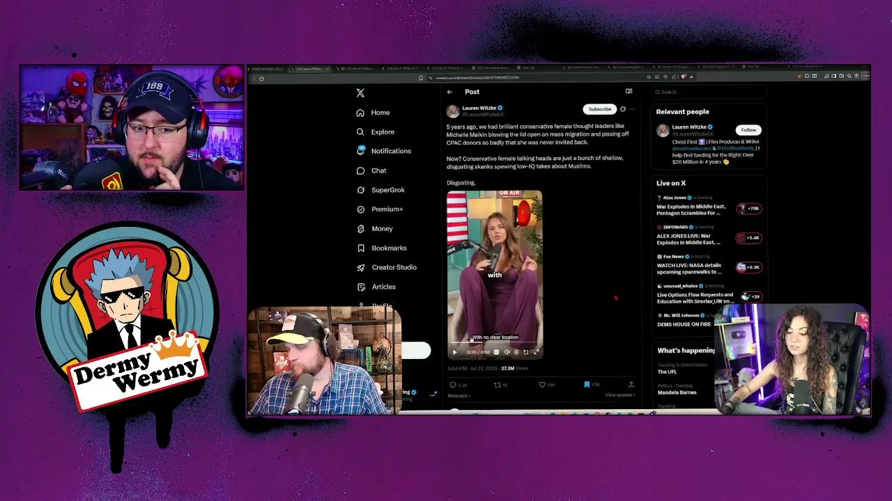892x501 pixels.
Task: Click the Home house icon
Action: tap(360, 113)
